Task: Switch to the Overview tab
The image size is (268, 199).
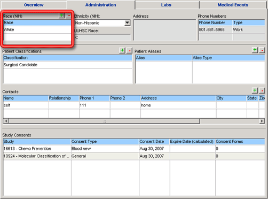Action: pyautogui.click(x=34, y=5)
